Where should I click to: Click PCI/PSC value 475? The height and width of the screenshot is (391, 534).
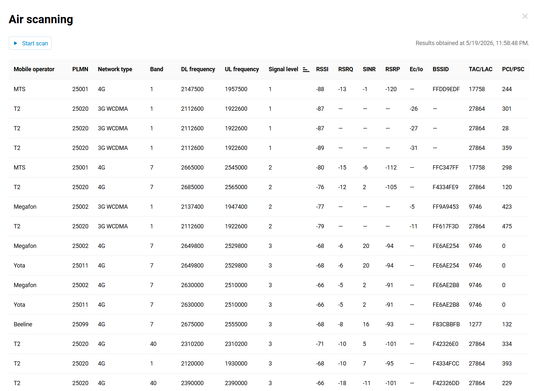[x=507, y=226]
